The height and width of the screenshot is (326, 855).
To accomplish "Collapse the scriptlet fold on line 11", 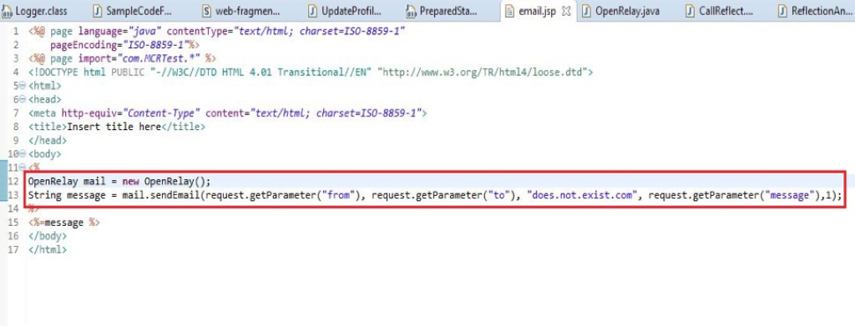I will 23,168.
